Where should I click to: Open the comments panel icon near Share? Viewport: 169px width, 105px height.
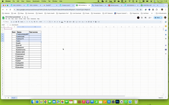(146, 18)
